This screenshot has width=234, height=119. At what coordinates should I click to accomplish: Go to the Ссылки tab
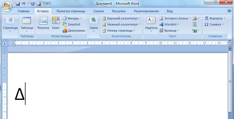click(x=98, y=11)
